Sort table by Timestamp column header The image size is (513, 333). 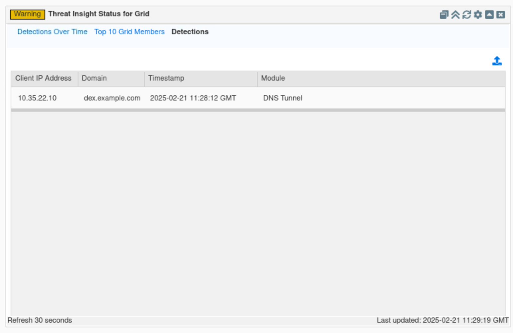(x=166, y=78)
